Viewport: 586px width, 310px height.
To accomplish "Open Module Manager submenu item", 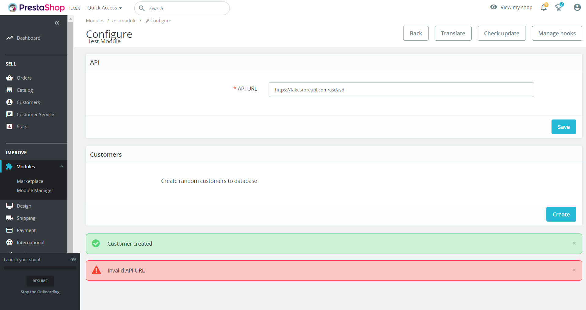I will click(35, 190).
